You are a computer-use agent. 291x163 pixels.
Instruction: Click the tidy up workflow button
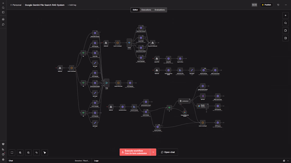click(x=45, y=153)
